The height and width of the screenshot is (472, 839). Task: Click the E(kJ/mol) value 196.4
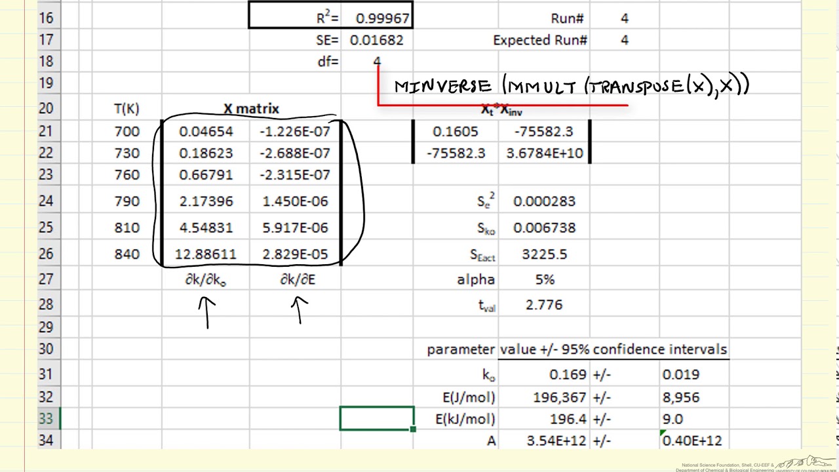click(x=544, y=419)
